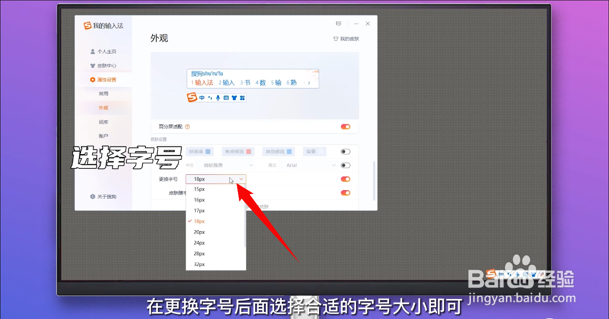Select the 外观 sub-item

[103, 108]
